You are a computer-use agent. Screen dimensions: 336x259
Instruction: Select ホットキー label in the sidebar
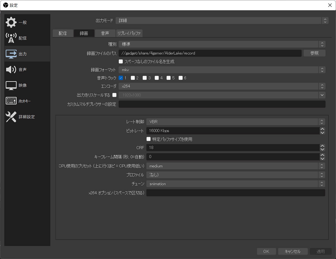click(x=24, y=101)
